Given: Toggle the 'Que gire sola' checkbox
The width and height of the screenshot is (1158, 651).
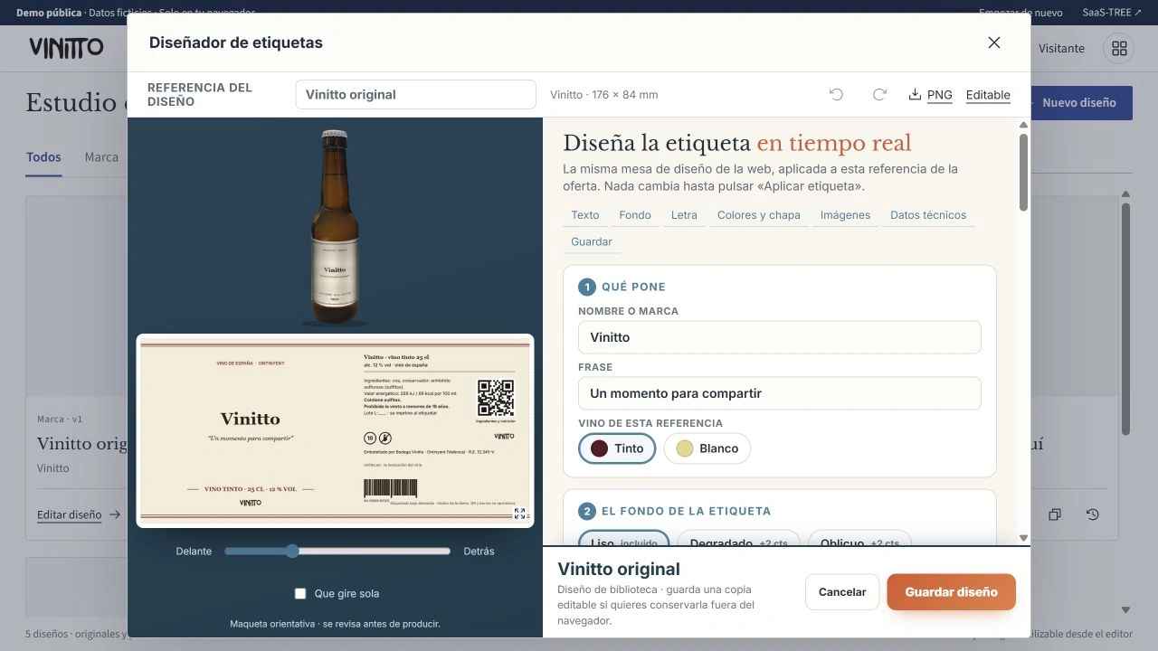Looking at the screenshot, I should click(x=300, y=594).
